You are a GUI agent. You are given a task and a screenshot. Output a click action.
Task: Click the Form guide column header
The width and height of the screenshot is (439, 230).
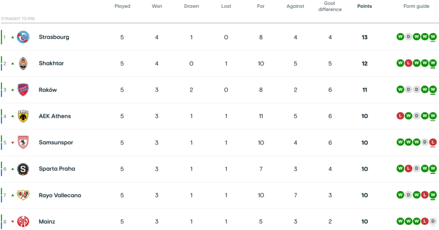(416, 6)
